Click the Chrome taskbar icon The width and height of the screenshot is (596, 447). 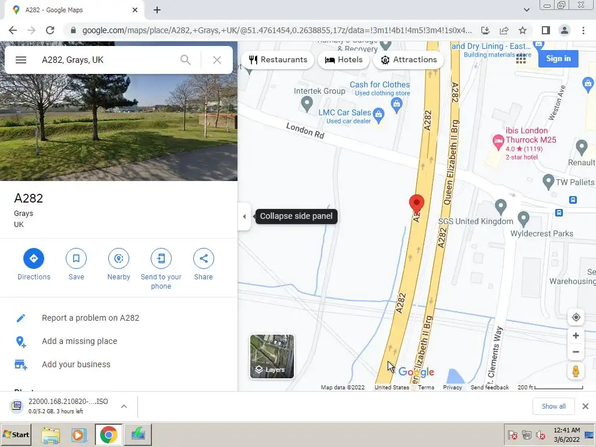pos(109,435)
